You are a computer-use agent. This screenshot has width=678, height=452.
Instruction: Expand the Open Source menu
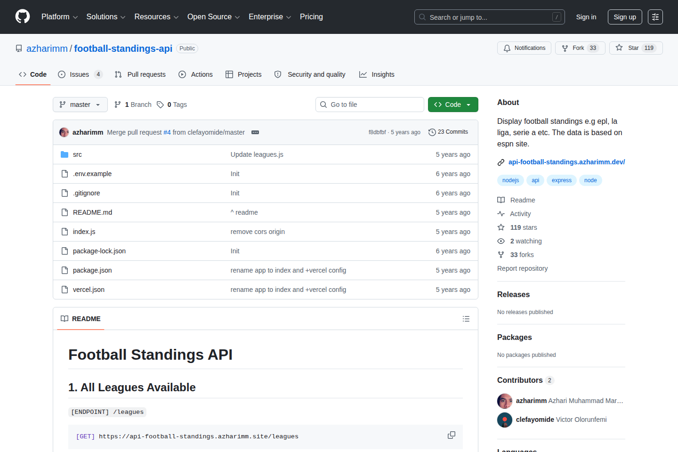click(x=213, y=17)
